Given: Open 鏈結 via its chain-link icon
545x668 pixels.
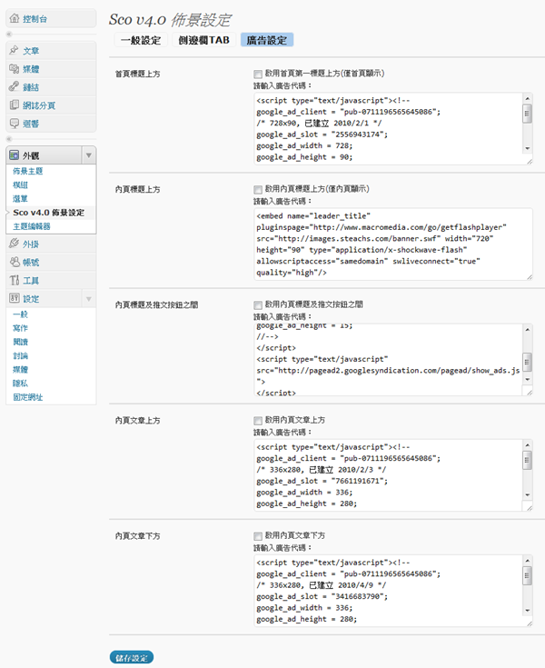Looking at the screenshot, I should point(15,87).
